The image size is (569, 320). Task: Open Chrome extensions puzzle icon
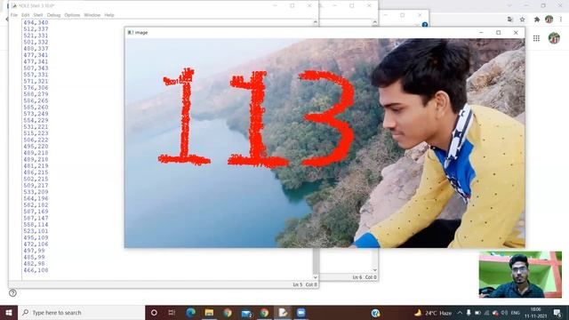click(537, 20)
